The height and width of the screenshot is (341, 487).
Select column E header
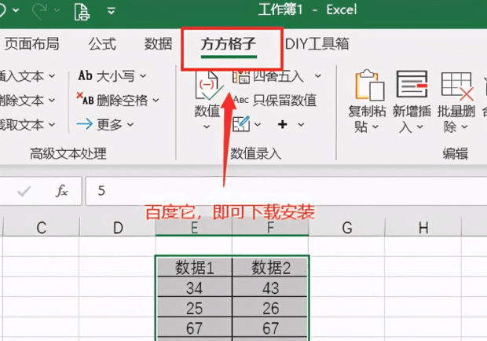click(x=194, y=228)
